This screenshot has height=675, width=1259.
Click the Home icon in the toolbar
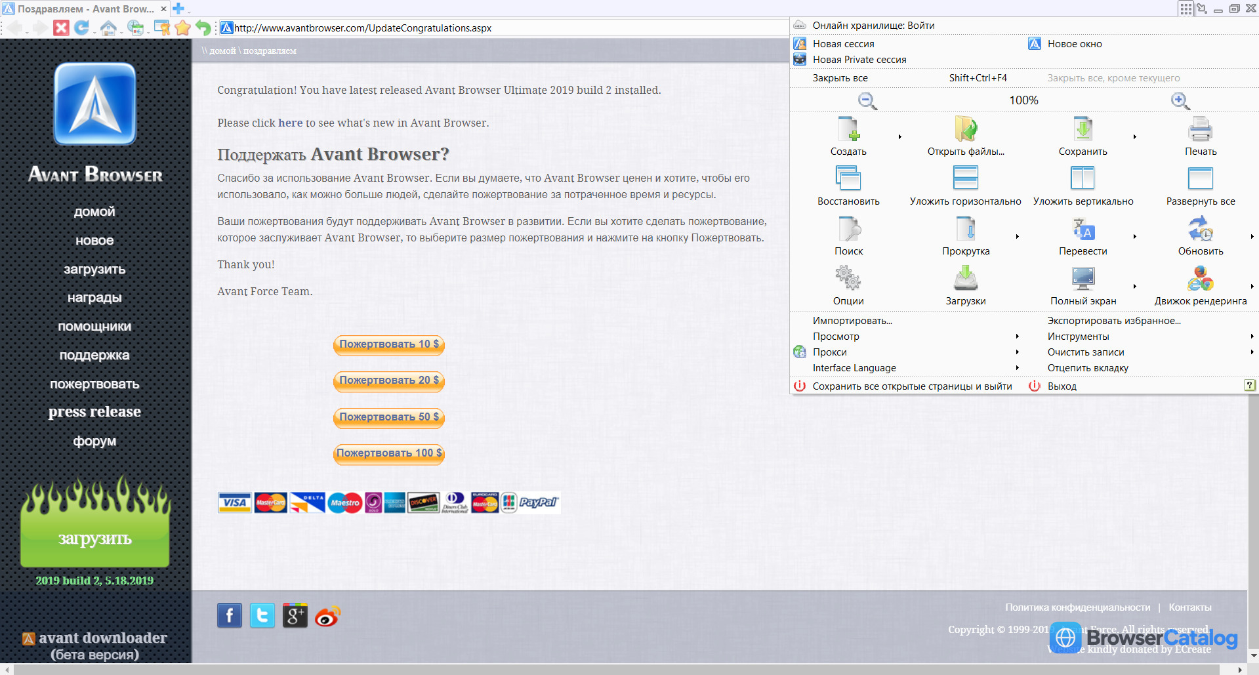click(108, 28)
